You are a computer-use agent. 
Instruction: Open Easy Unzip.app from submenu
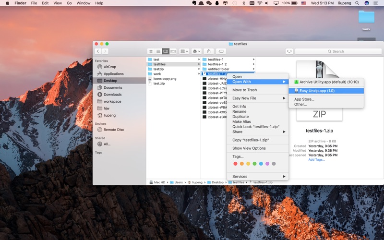tap(326, 91)
